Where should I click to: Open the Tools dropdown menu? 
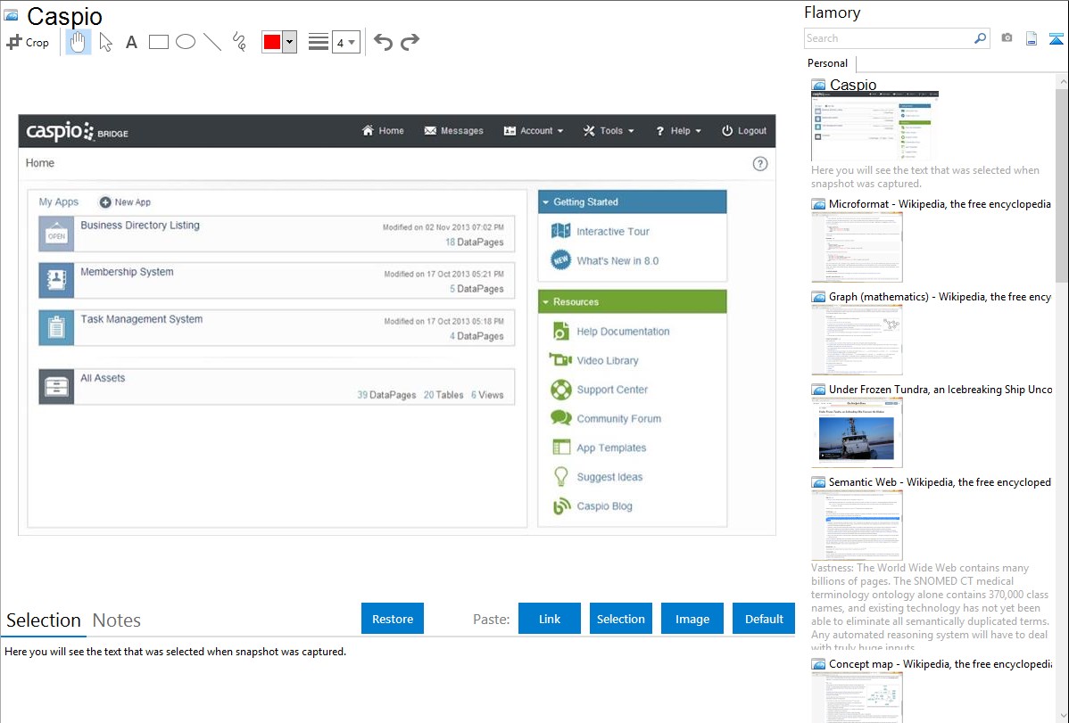click(x=609, y=131)
